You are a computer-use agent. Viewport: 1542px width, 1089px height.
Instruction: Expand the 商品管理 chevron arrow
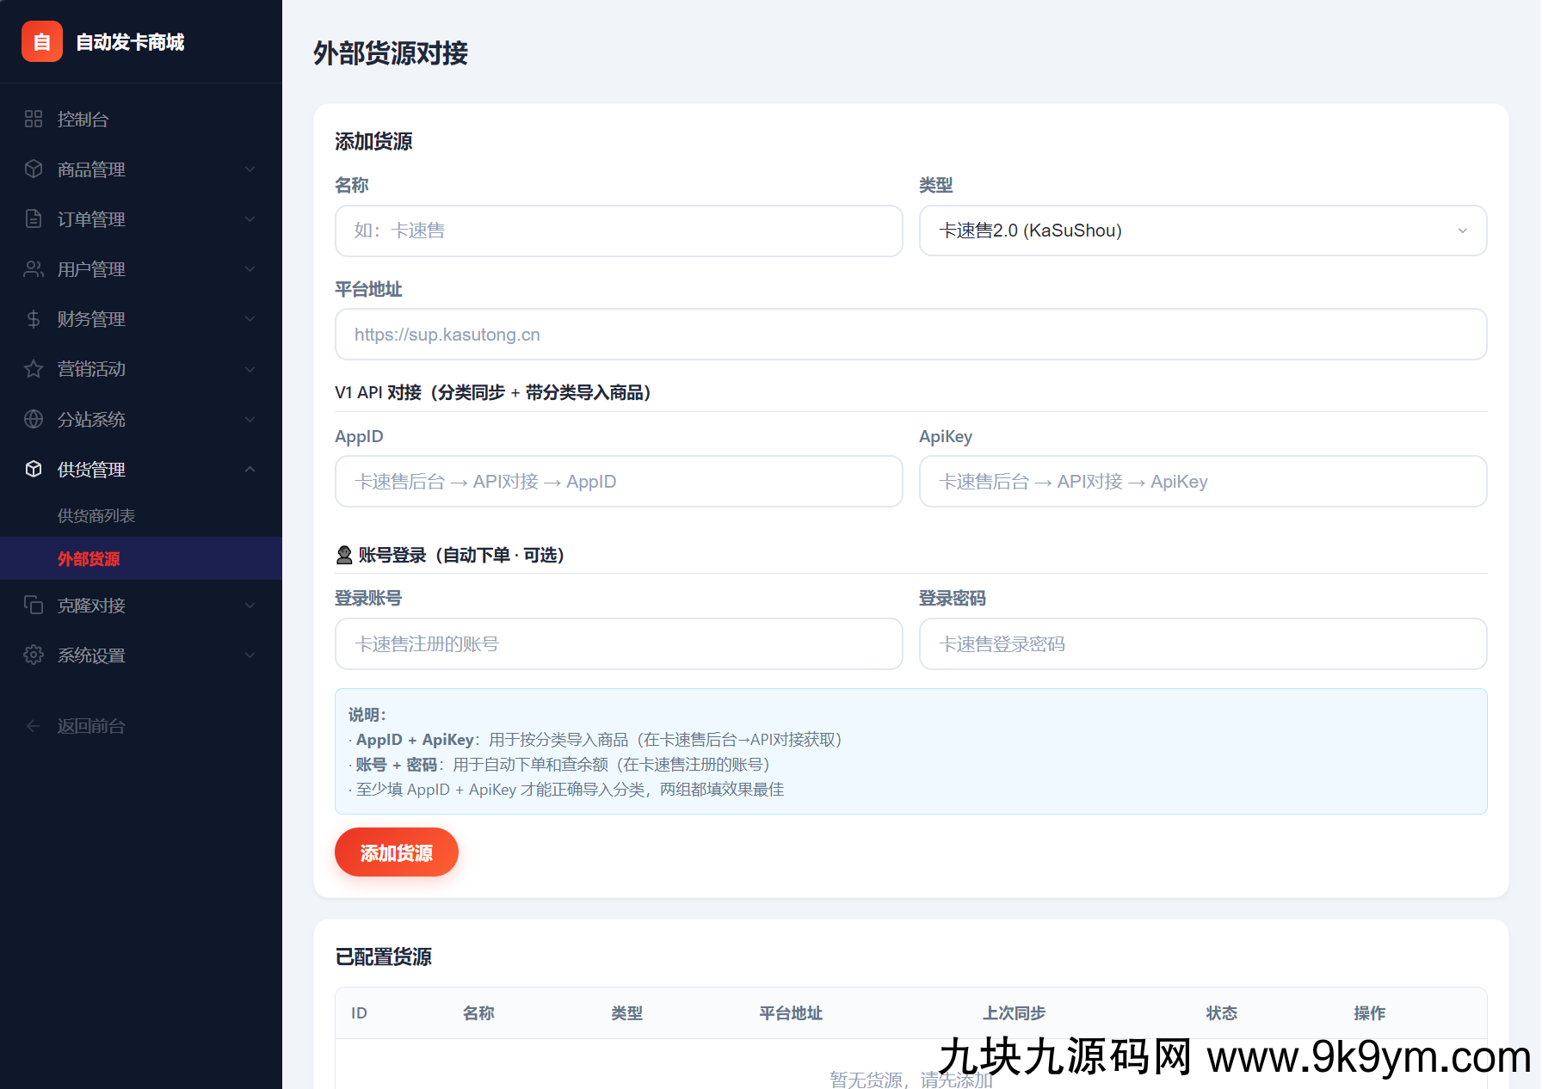click(250, 169)
